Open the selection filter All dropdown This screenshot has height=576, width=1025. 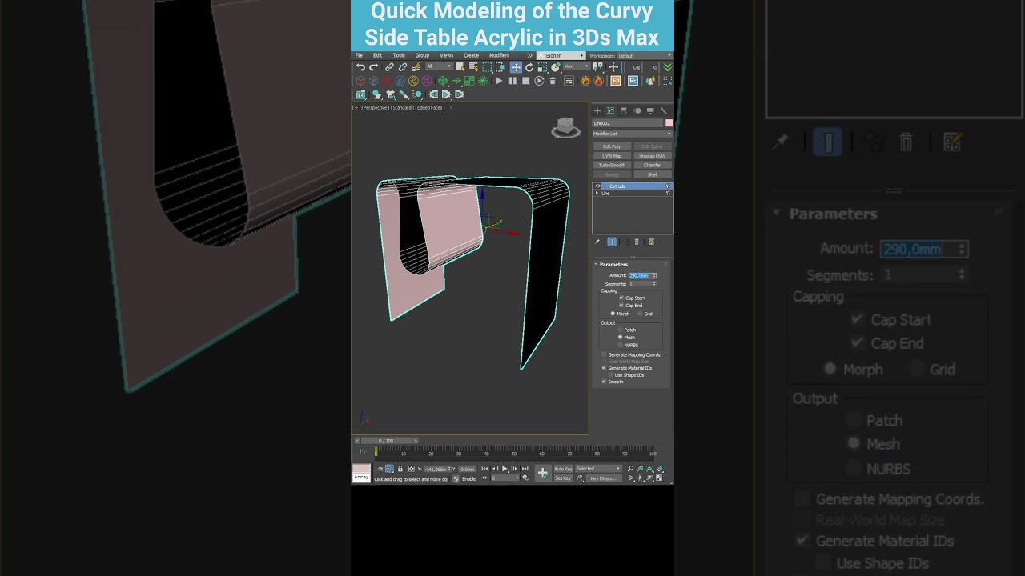point(439,67)
